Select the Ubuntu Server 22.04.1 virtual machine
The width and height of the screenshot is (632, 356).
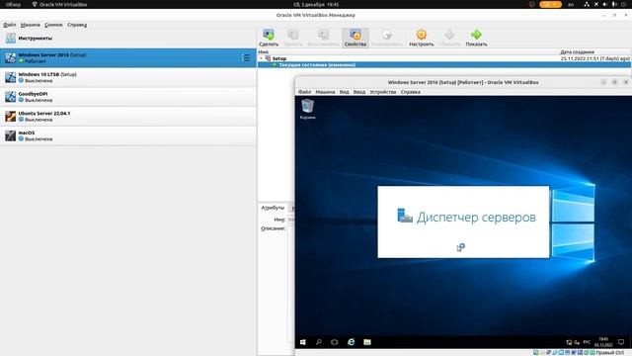pos(128,117)
